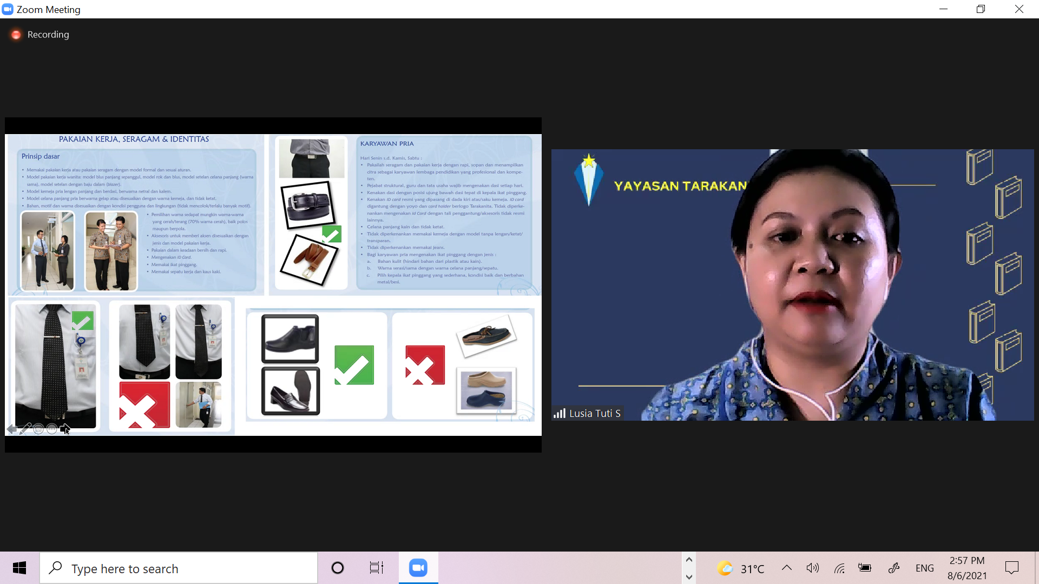Click the ENG language indicator

pos(924,568)
